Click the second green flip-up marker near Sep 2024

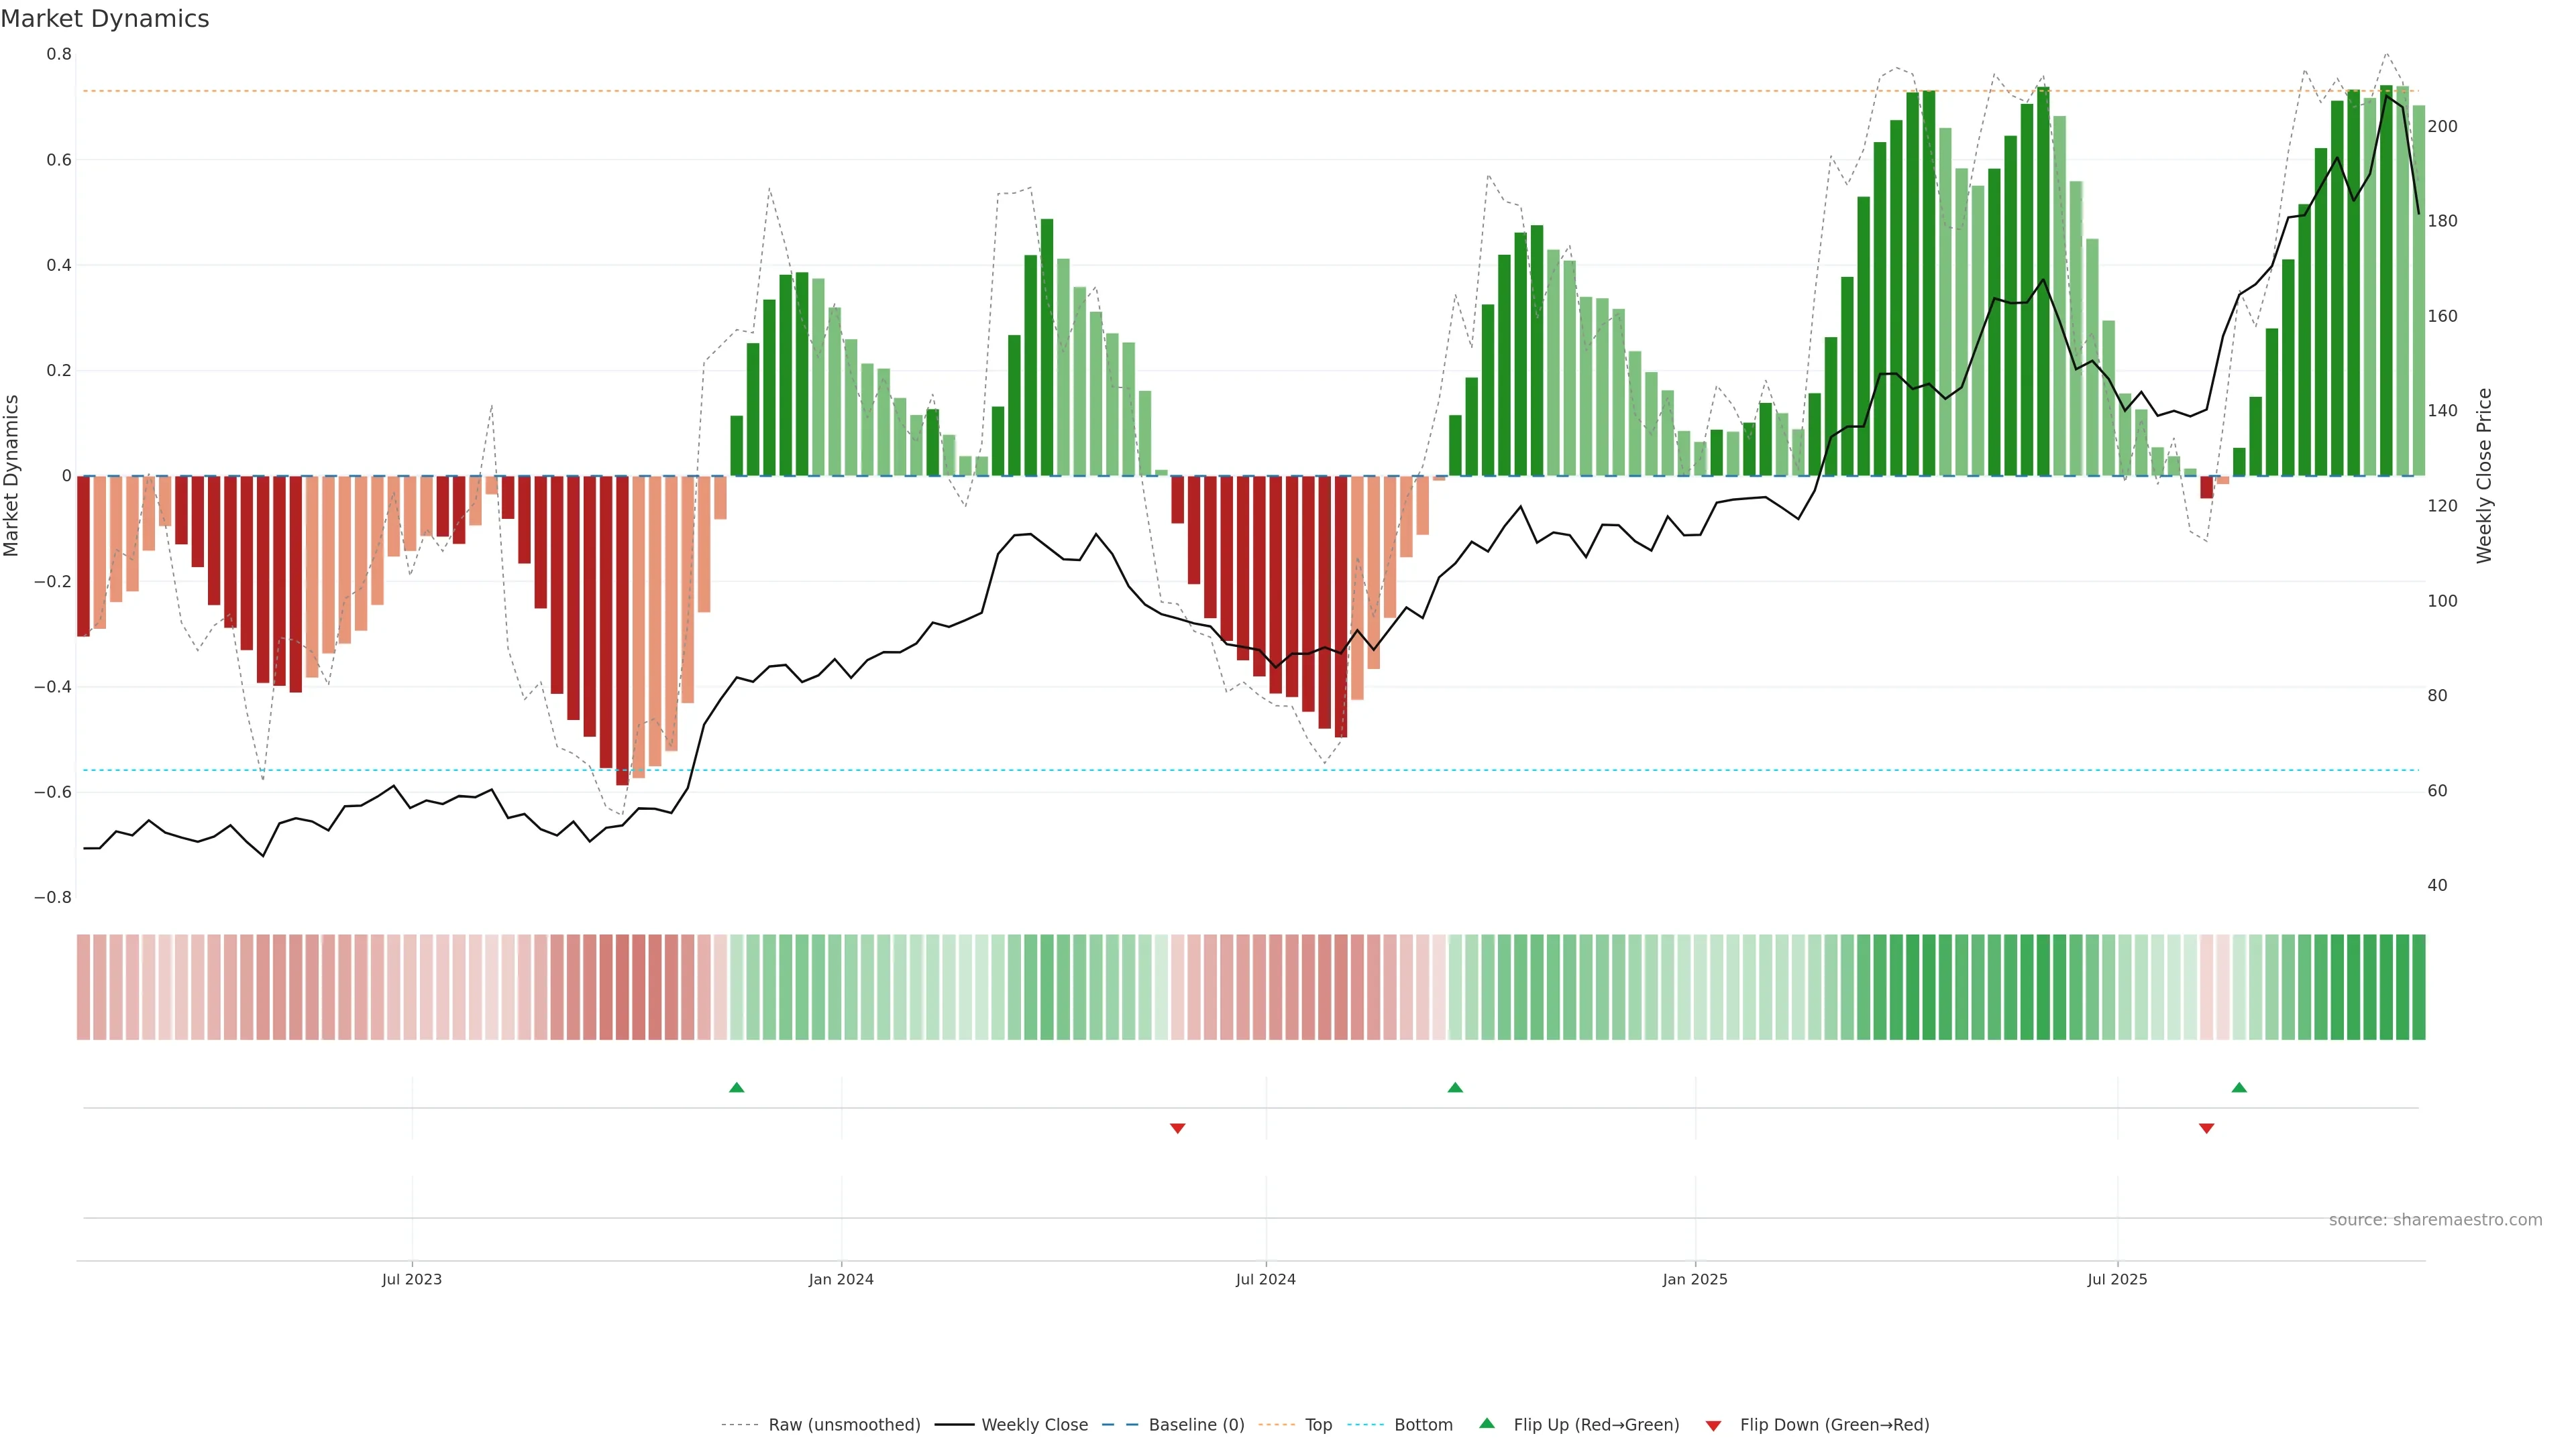[x=1455, y=1087]
